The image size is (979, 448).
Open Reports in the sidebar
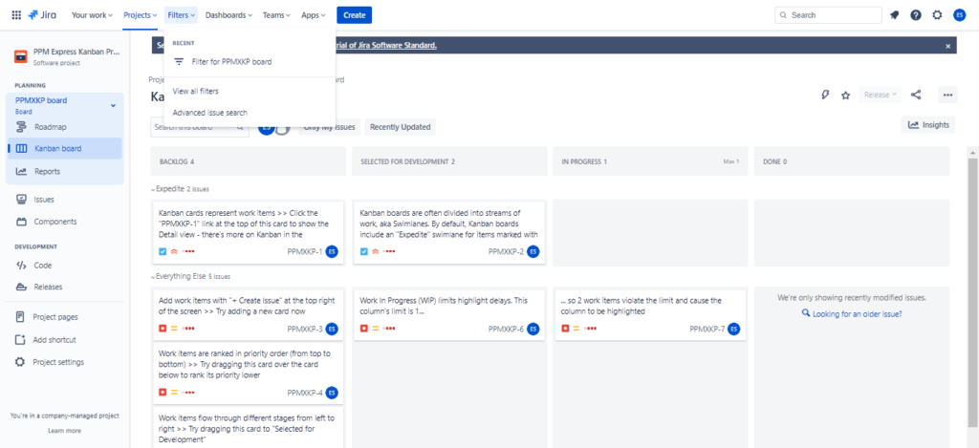click(x=65, y=171)
